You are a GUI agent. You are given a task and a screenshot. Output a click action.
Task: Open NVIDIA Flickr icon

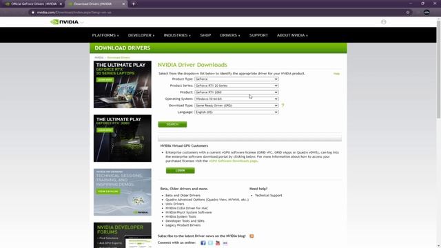click(225, 243)
